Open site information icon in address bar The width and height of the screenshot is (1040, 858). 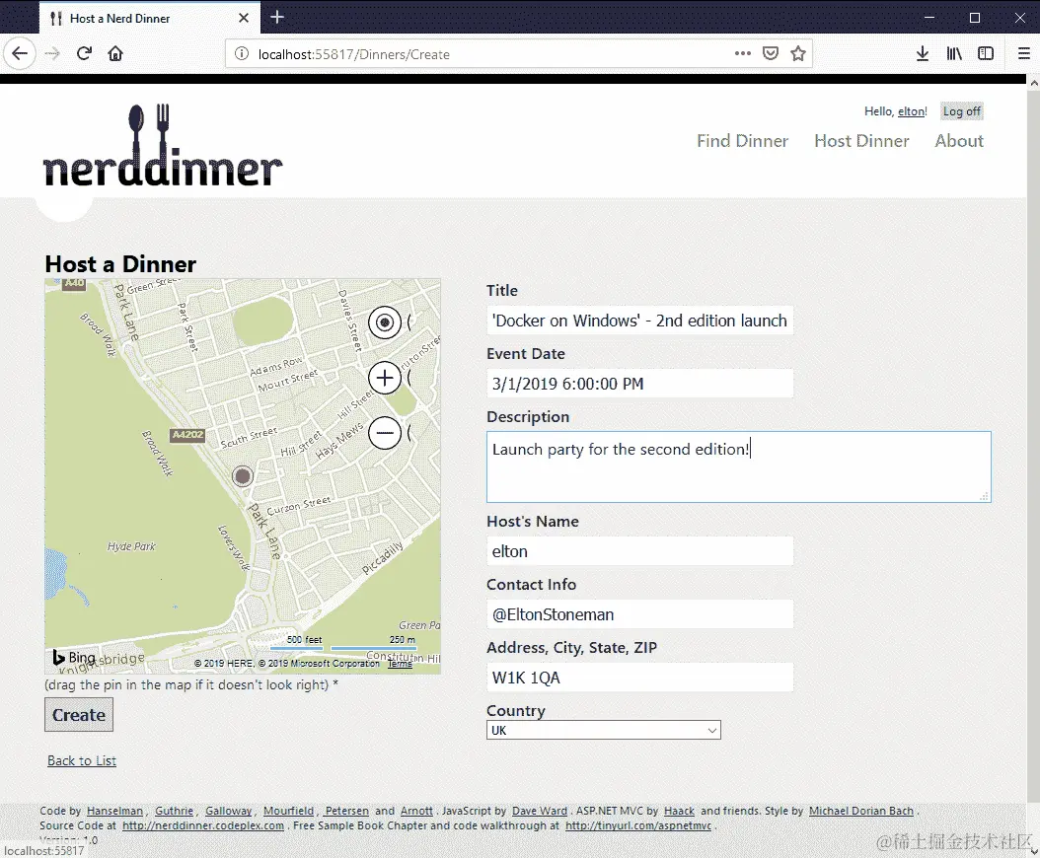point(242,53)
